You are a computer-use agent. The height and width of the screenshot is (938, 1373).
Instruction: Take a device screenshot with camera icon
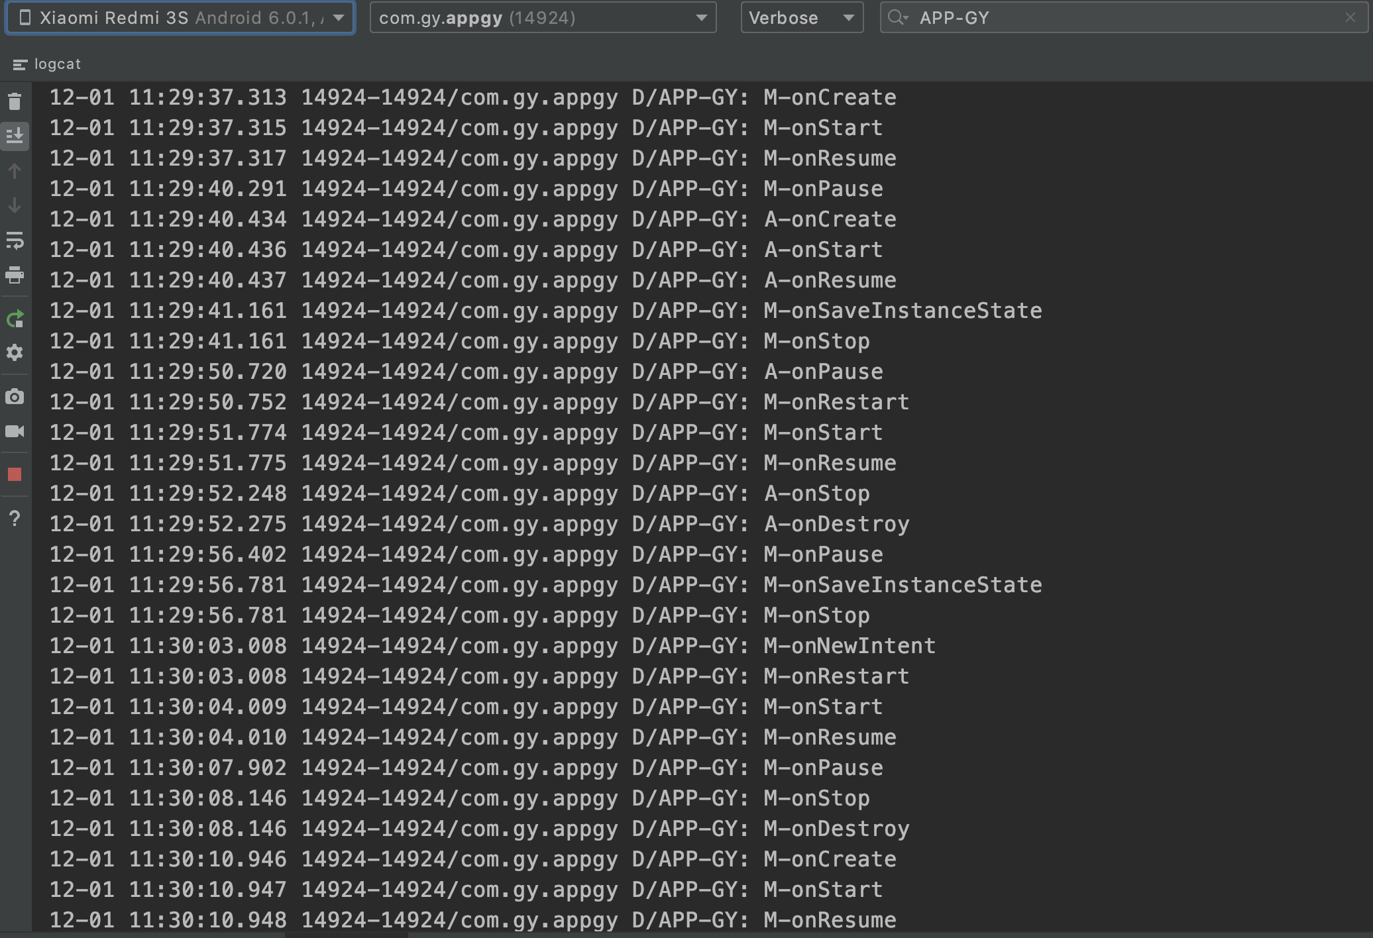[x=15, y=396]
